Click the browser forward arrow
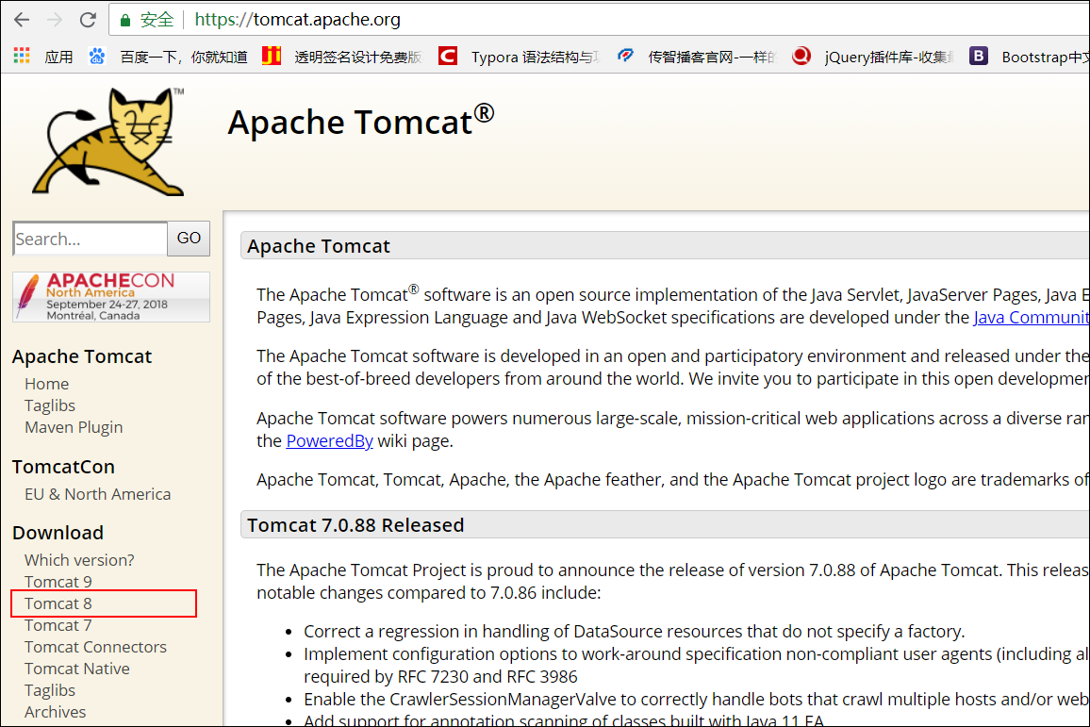Image resolution: width=1090 pixels, height=727 pixels. [x=55, y=20]
